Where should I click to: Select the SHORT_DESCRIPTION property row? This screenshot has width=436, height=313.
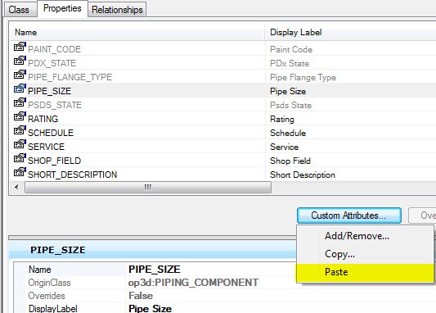click(x=223, y=174)
